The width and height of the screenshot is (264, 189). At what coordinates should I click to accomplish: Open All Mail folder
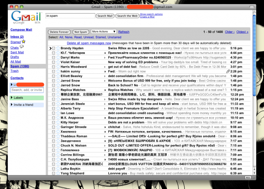(x=16, y=62)
